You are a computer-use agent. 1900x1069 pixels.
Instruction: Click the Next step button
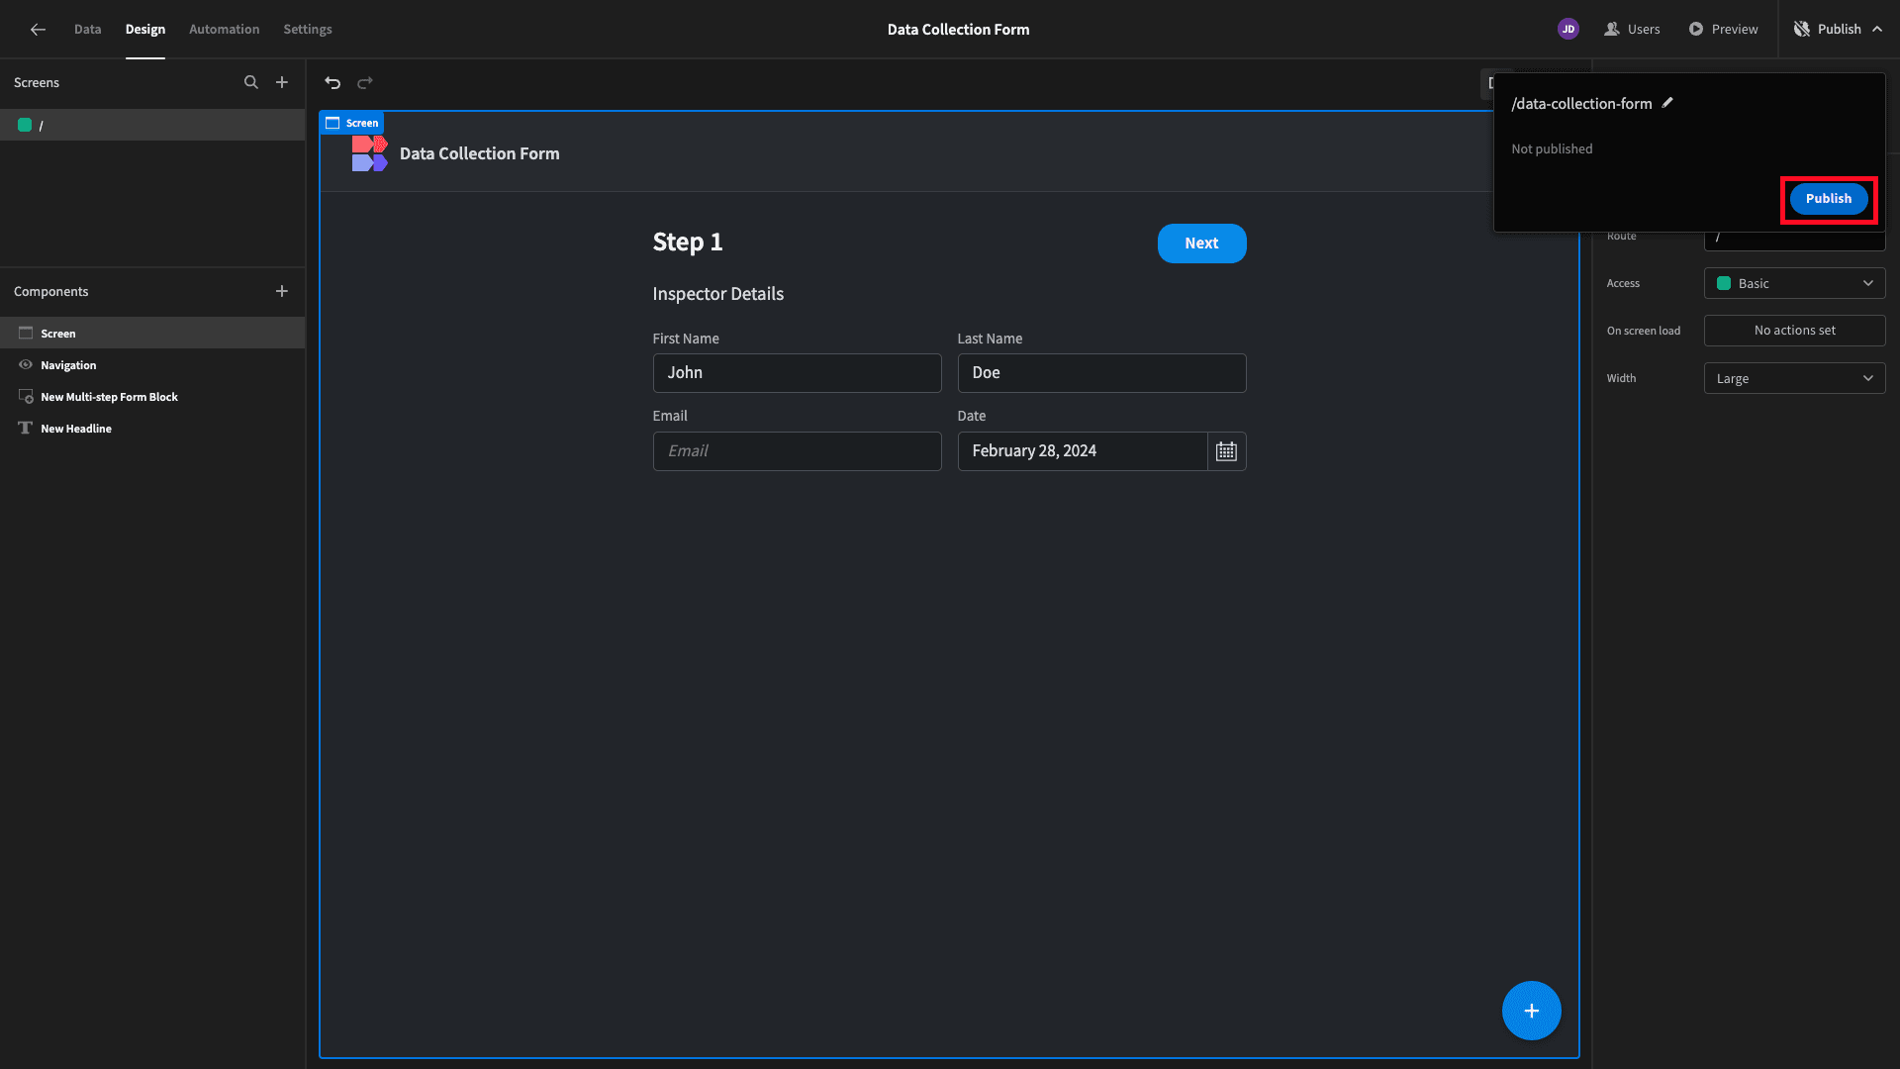click(x=1201, y=243)
